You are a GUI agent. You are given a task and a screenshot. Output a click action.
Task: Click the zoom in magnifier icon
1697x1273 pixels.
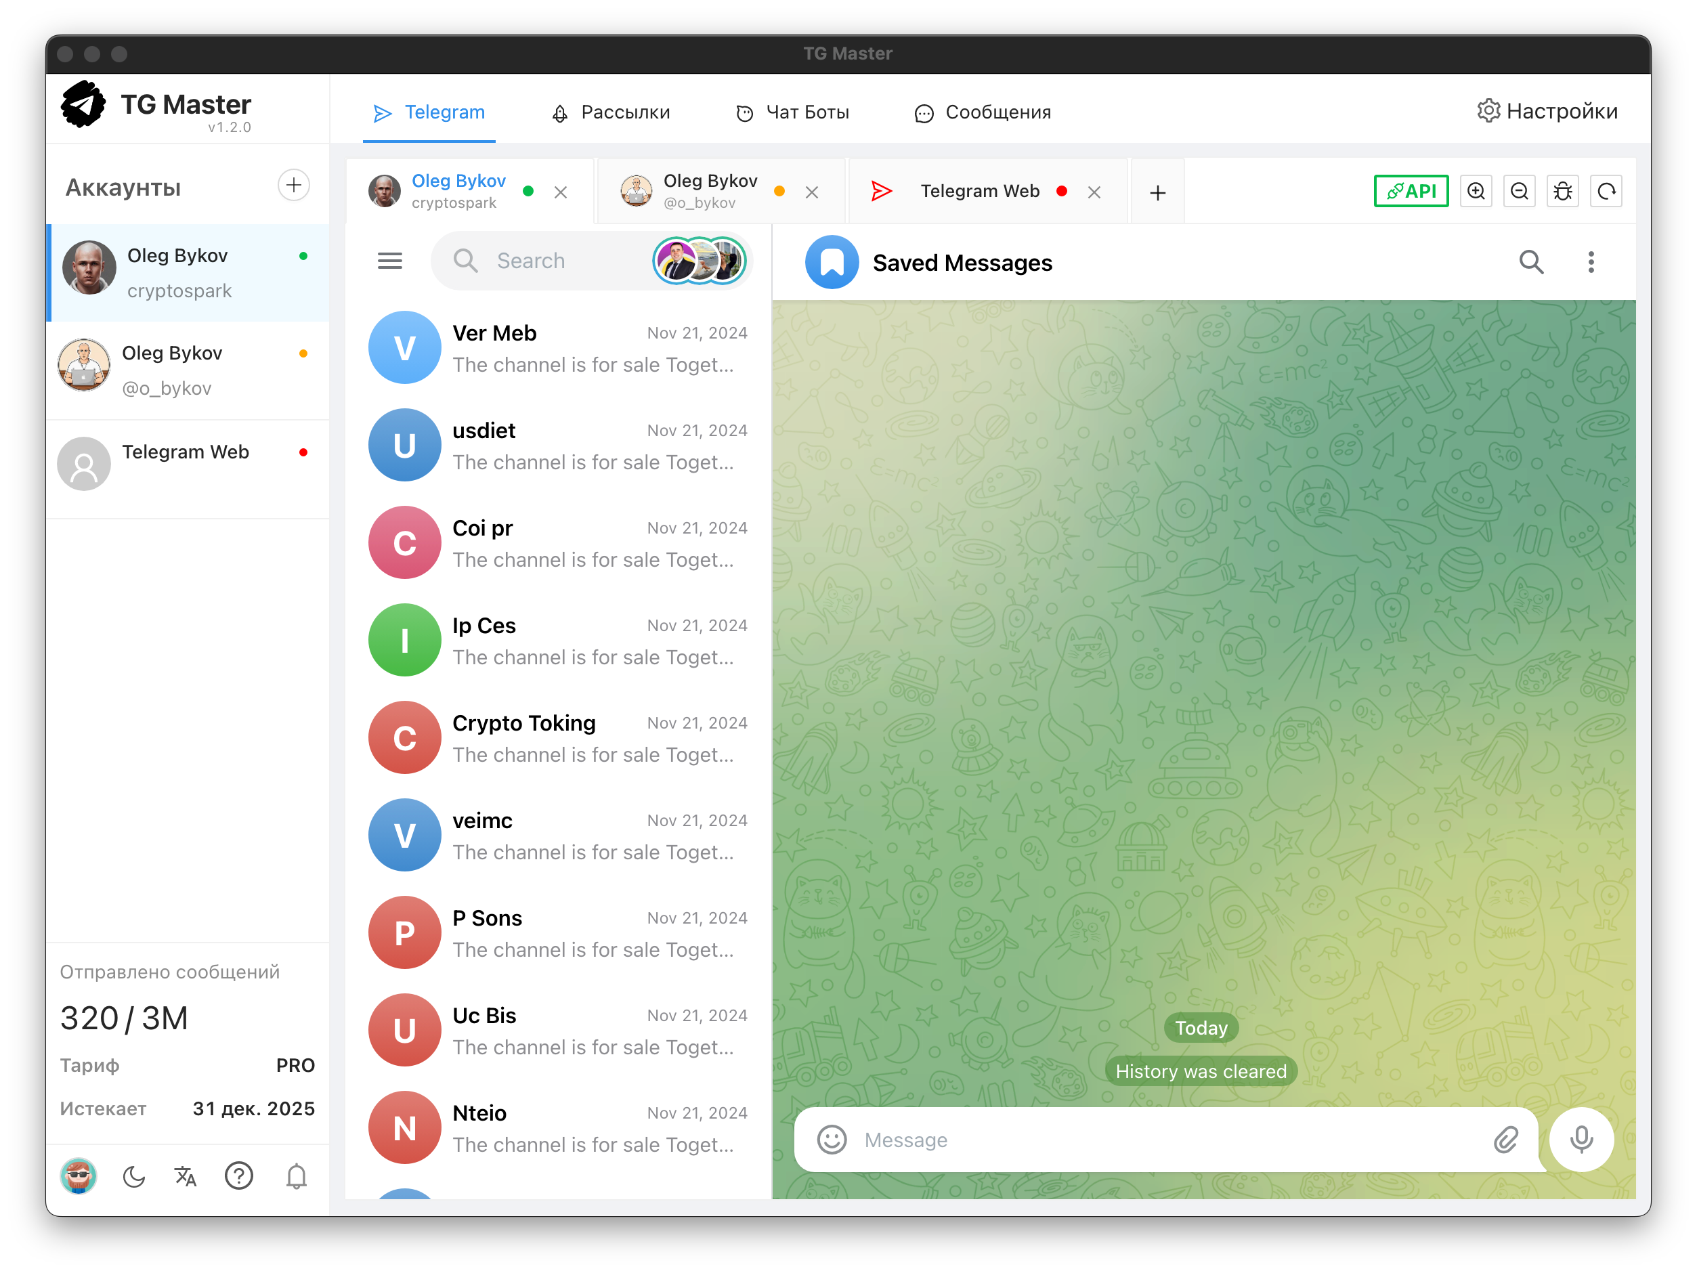coord(1476,191)
